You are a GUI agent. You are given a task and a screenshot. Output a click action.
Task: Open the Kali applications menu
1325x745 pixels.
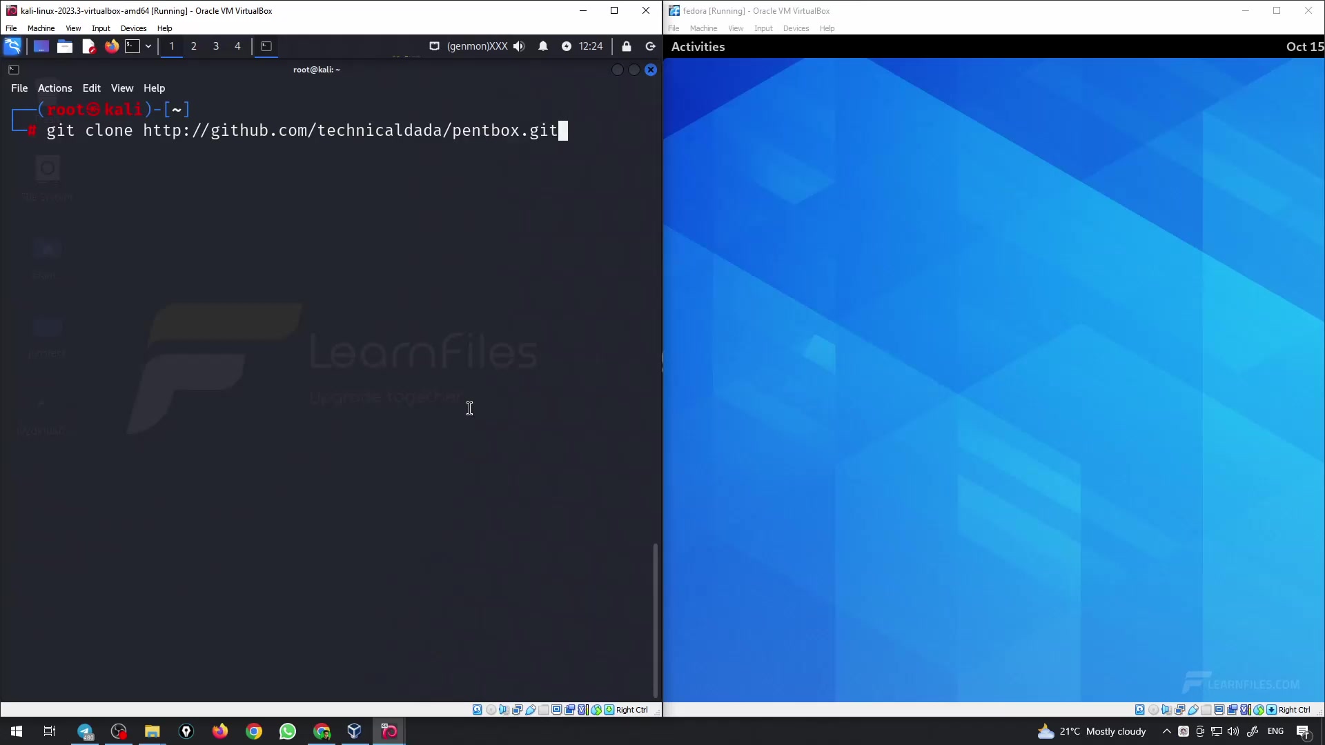[x=12, y=46]
